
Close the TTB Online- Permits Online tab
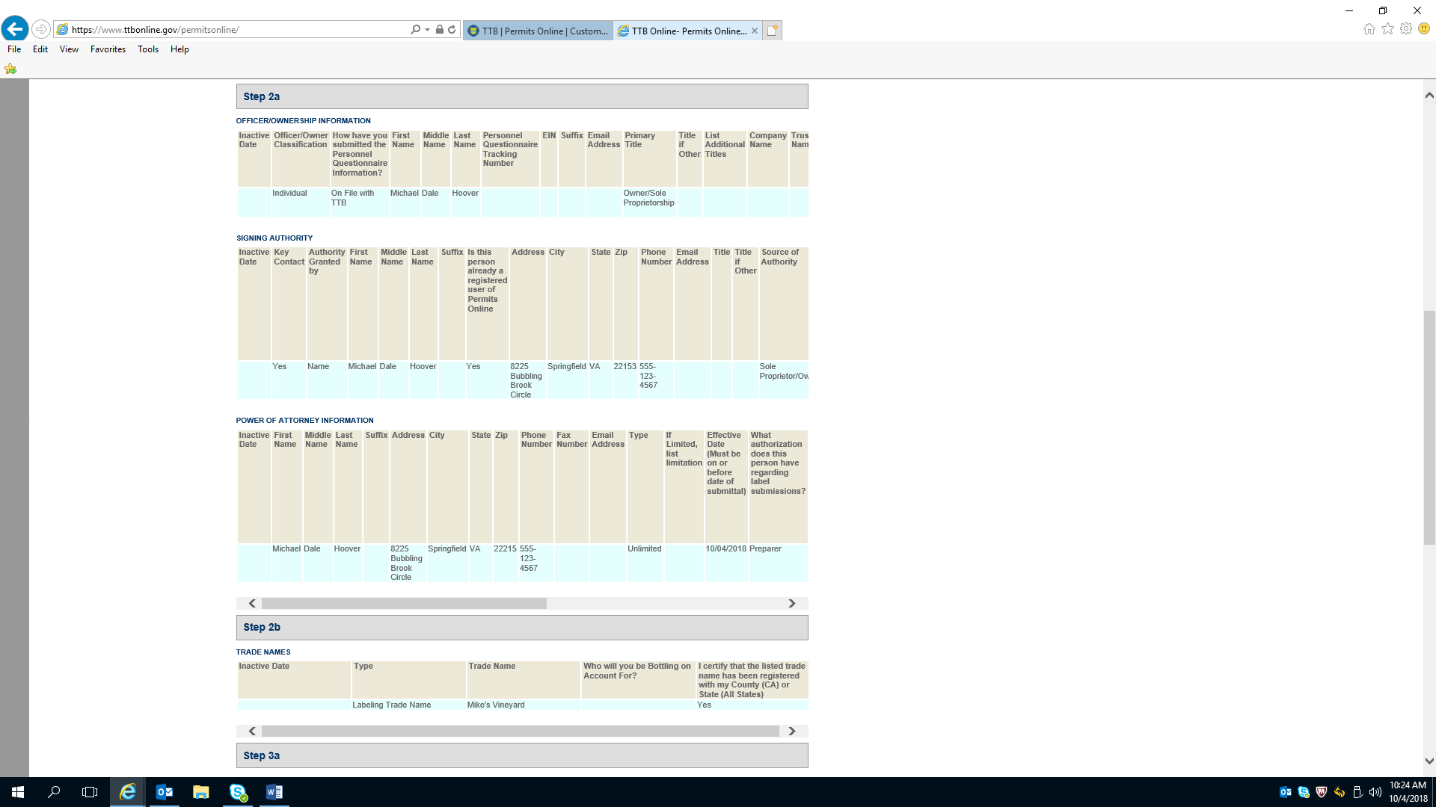coord(755,31)
